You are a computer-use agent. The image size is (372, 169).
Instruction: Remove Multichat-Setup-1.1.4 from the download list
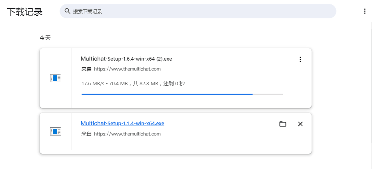click(300, 124)
